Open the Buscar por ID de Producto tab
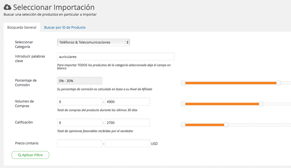The image size is (291, 168). [x=65, y=27]
